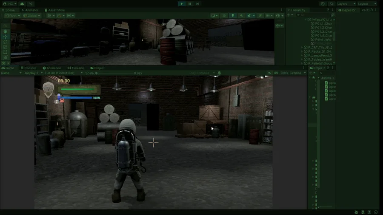This screenshot has height=215, width=383.
Task: Switch to the Hierarchy tab
Action: (297, 10)
